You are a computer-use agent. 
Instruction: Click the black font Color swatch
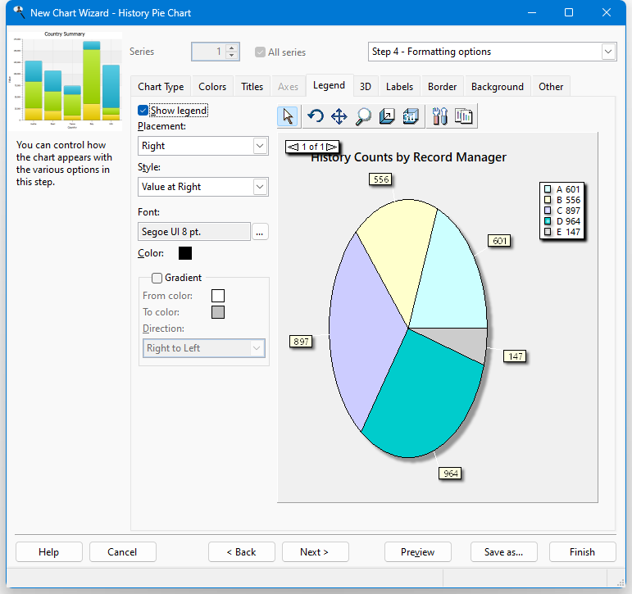coord(185,254)
